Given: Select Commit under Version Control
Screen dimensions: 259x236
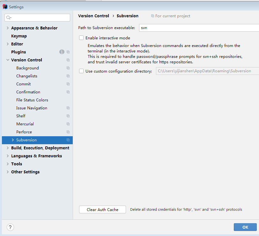Looking at the screenshot, I should coord(24,84).
